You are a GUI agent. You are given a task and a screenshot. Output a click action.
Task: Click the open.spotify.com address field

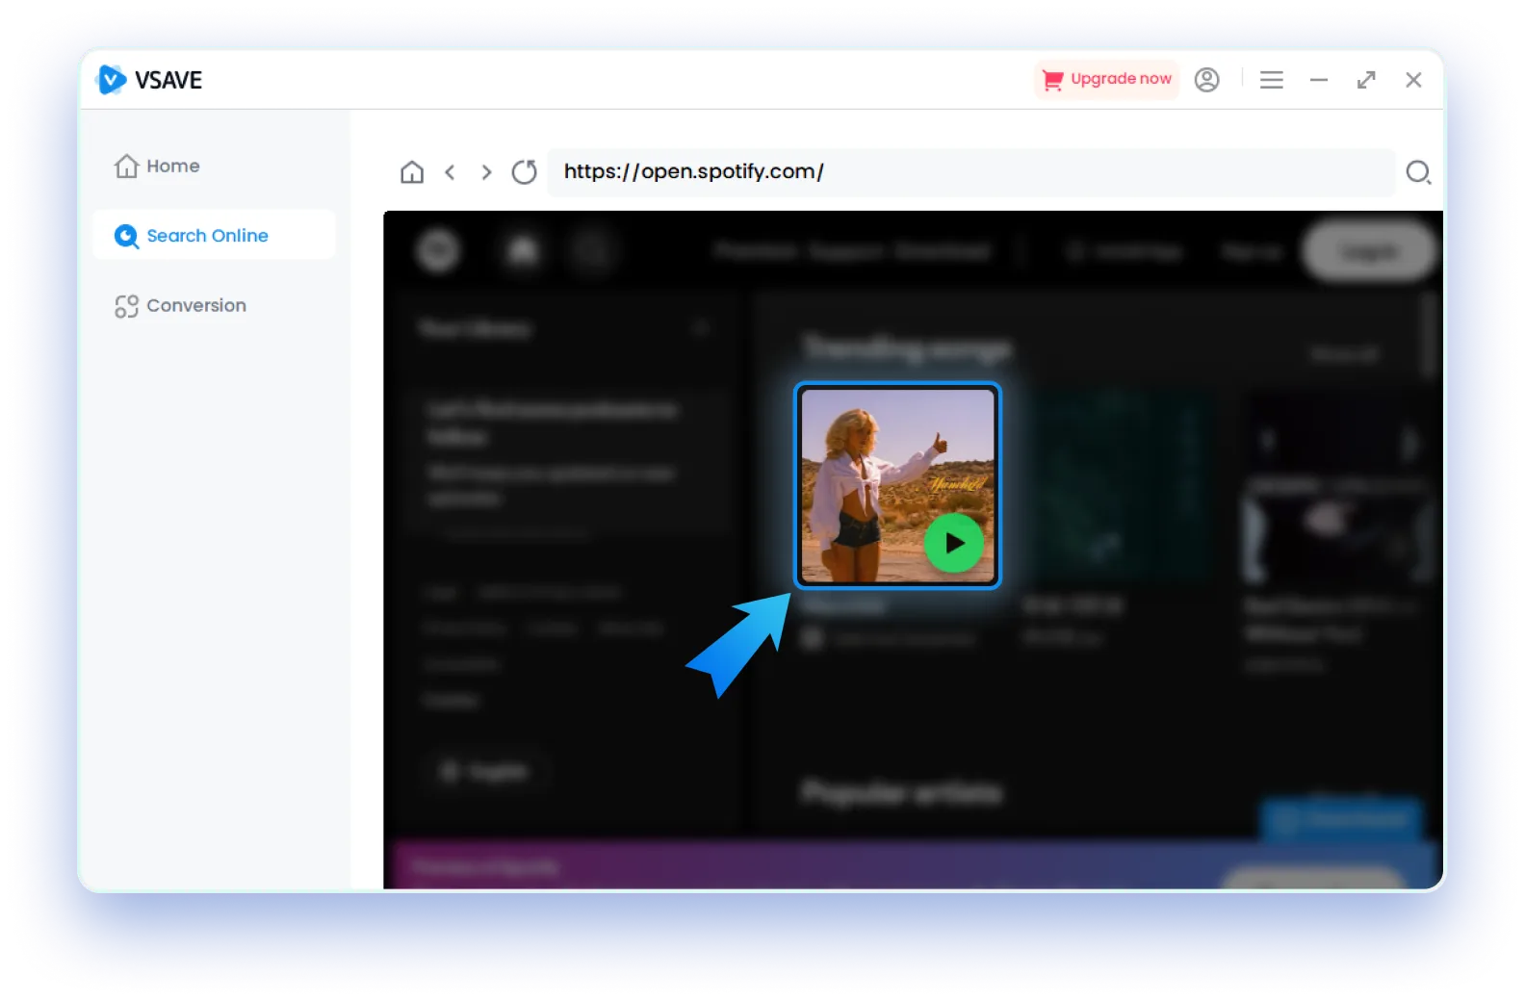[963, 172]
